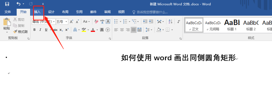
Task: Decrease font size with shrink font icon
Action: coord(77,22)
